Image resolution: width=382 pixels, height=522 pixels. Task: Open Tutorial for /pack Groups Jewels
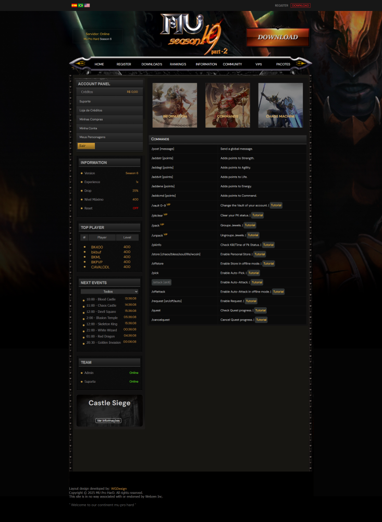(x=250, y=225)
